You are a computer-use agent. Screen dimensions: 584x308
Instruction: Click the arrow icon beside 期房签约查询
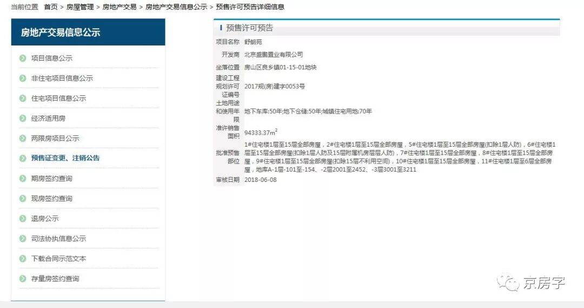(x=23, y=179)
